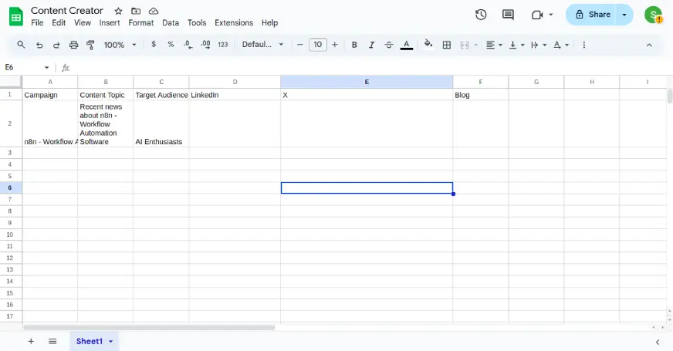The image size is (673, 351).
Task: Select the row 2 header
Action: click(x=10, y=123)
